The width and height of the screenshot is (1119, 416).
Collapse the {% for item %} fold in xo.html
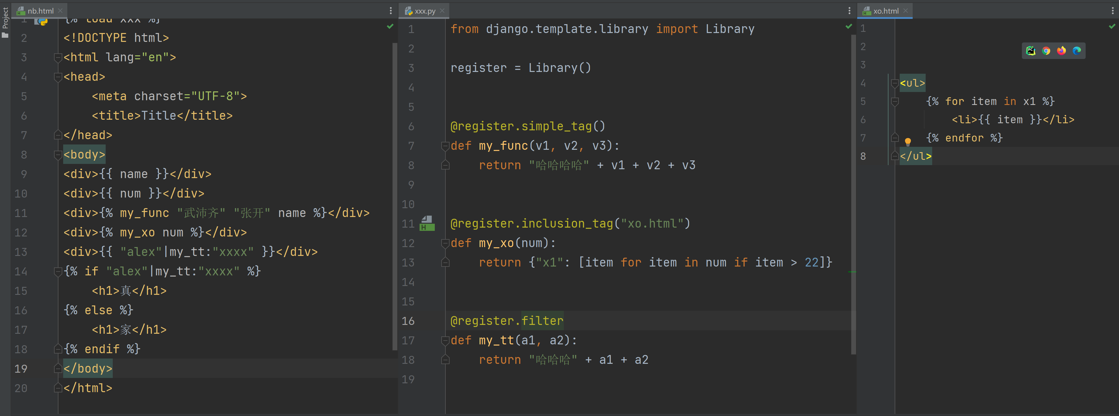click(894, 101)
